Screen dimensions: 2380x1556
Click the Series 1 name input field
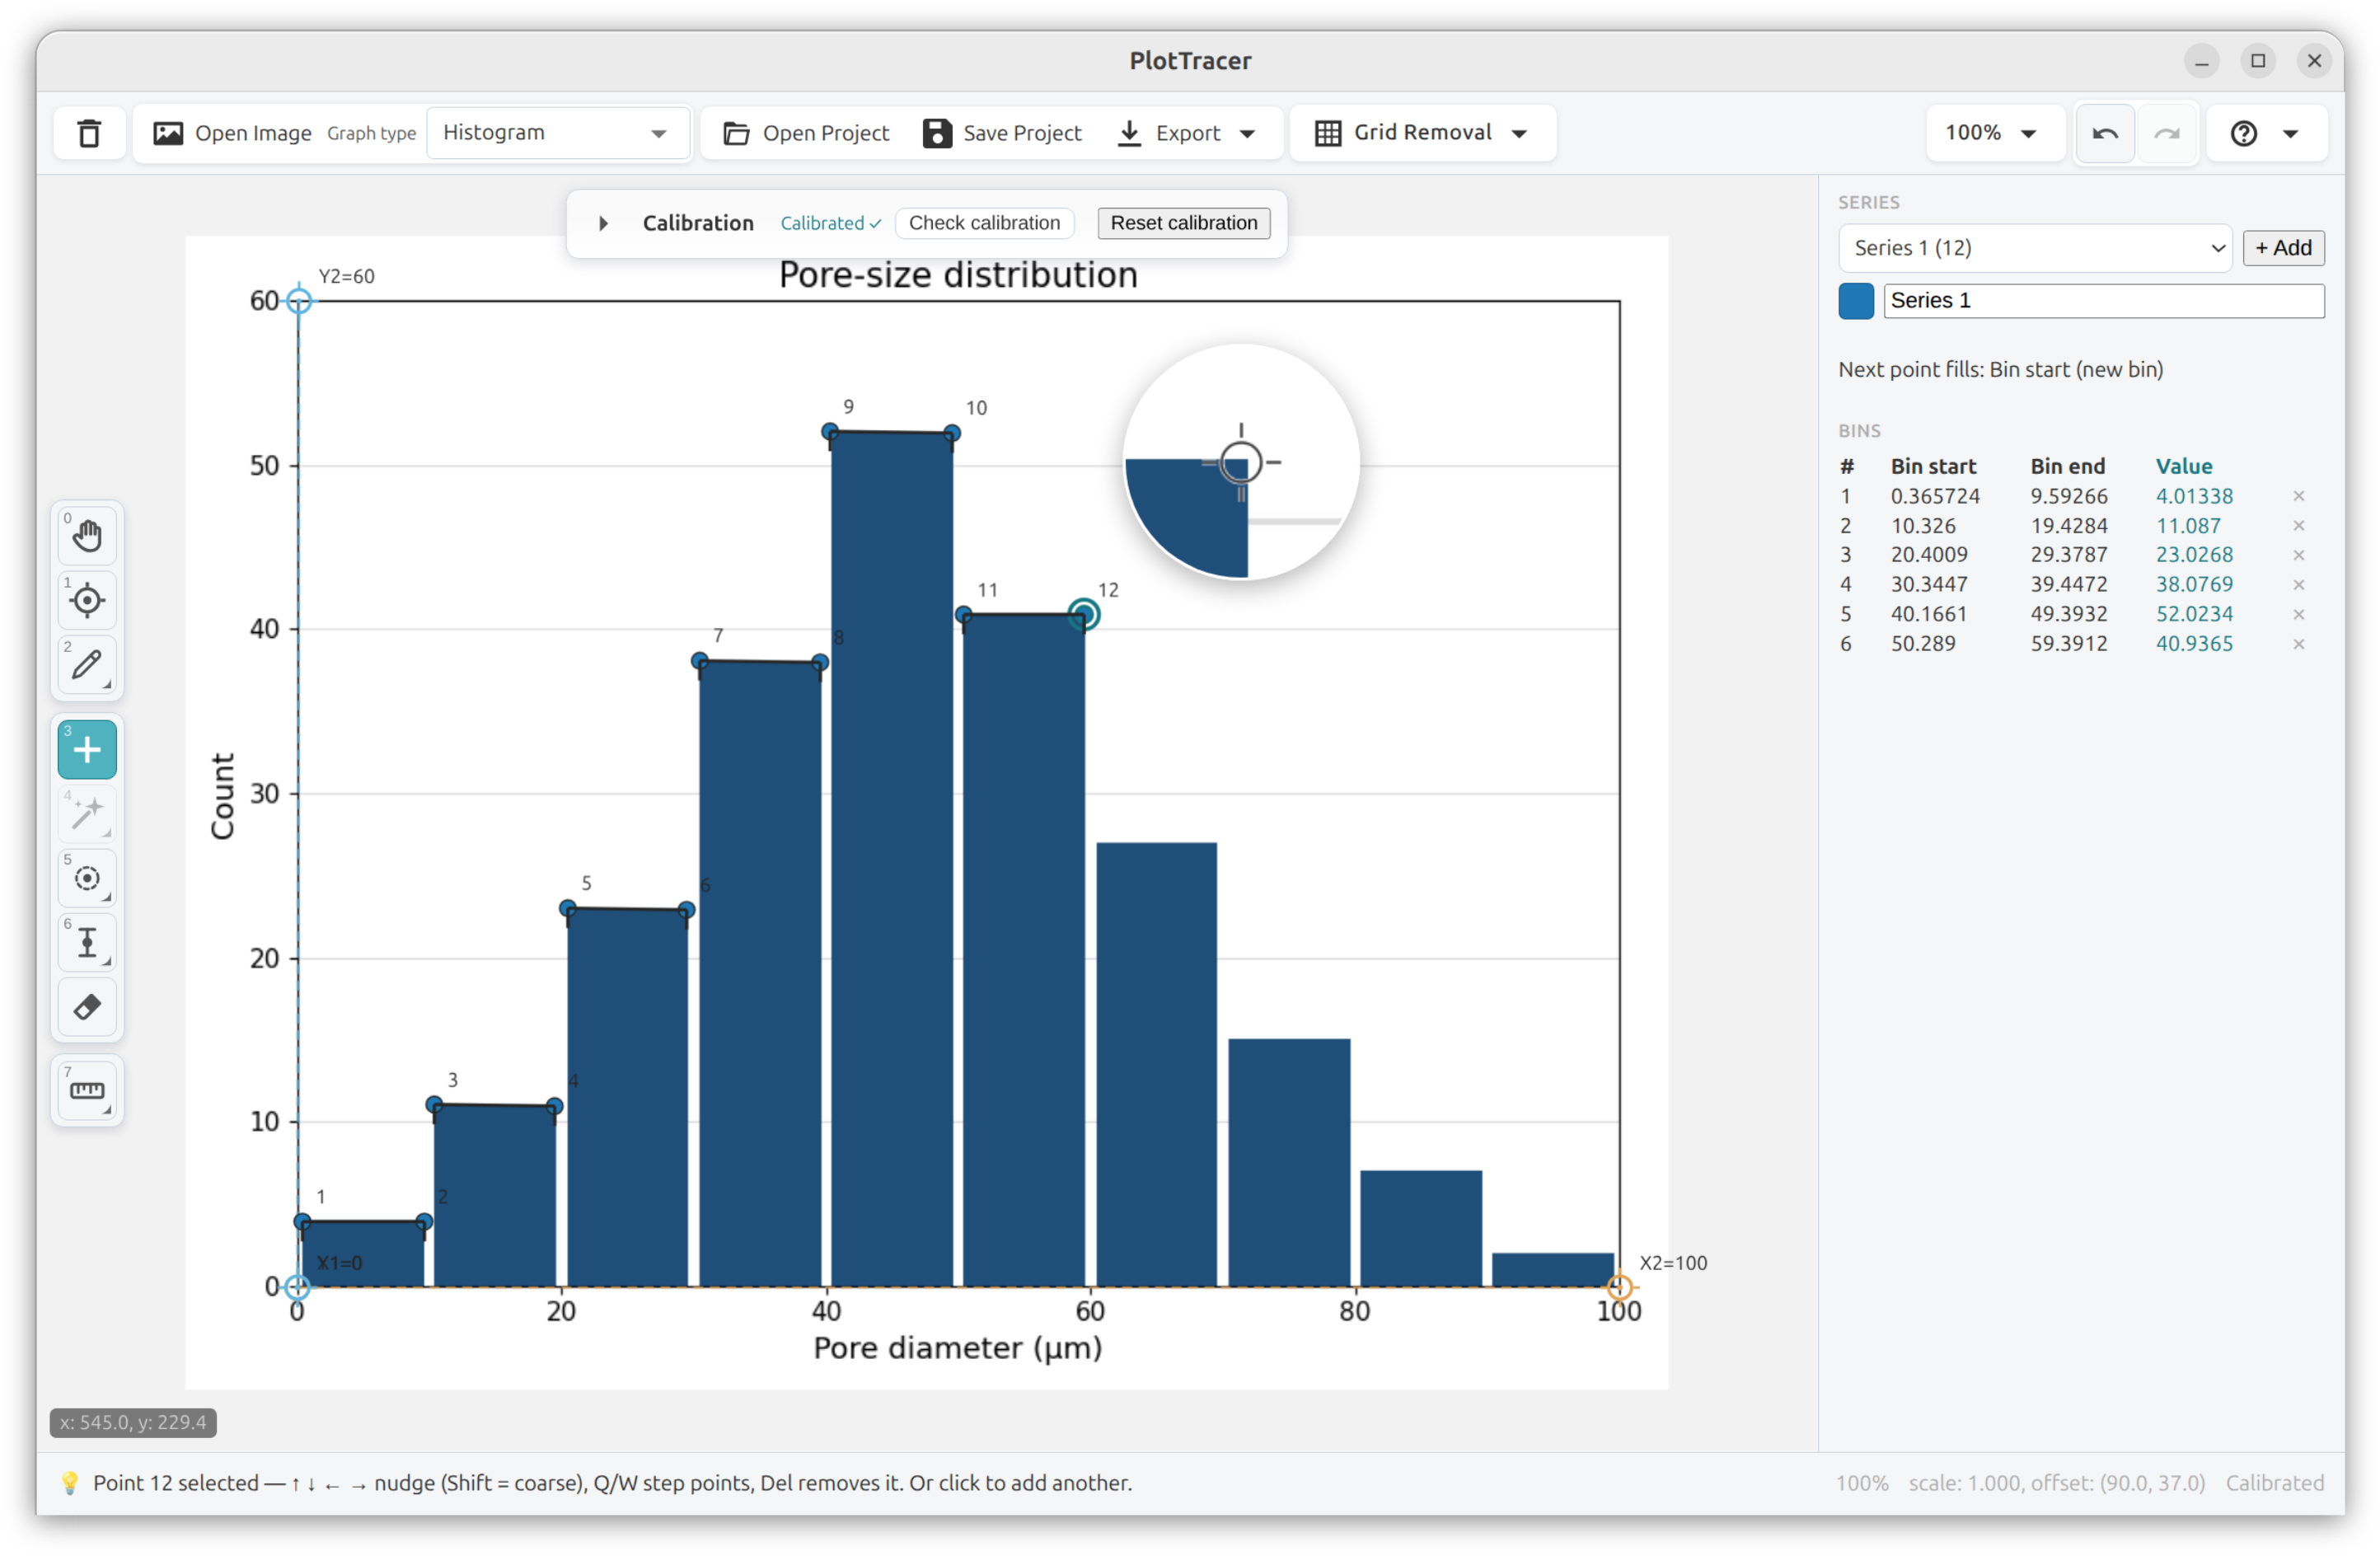click(2103, 301)
